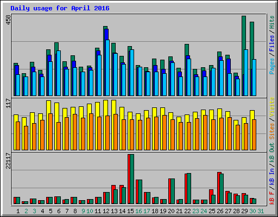Select the yellow visits bar for day 13
This screenshot has width=278, height=217.
(113, 107)
